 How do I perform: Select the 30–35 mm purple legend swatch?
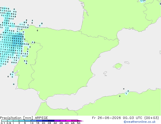pos(57,121)
